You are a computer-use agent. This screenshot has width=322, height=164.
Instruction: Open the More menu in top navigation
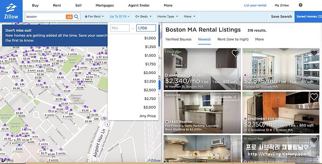[168, 5]
